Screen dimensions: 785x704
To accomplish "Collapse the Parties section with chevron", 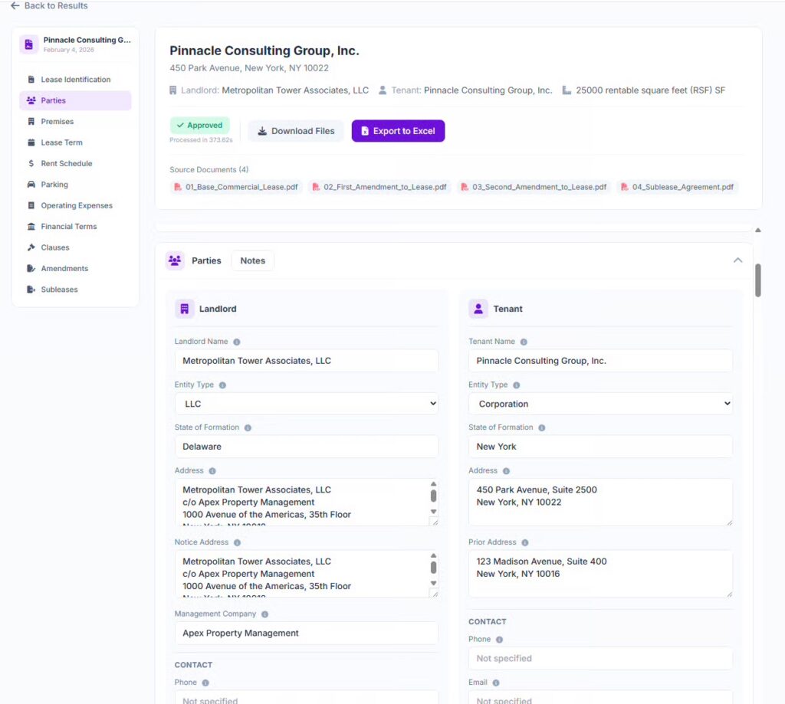I will 737,260.
